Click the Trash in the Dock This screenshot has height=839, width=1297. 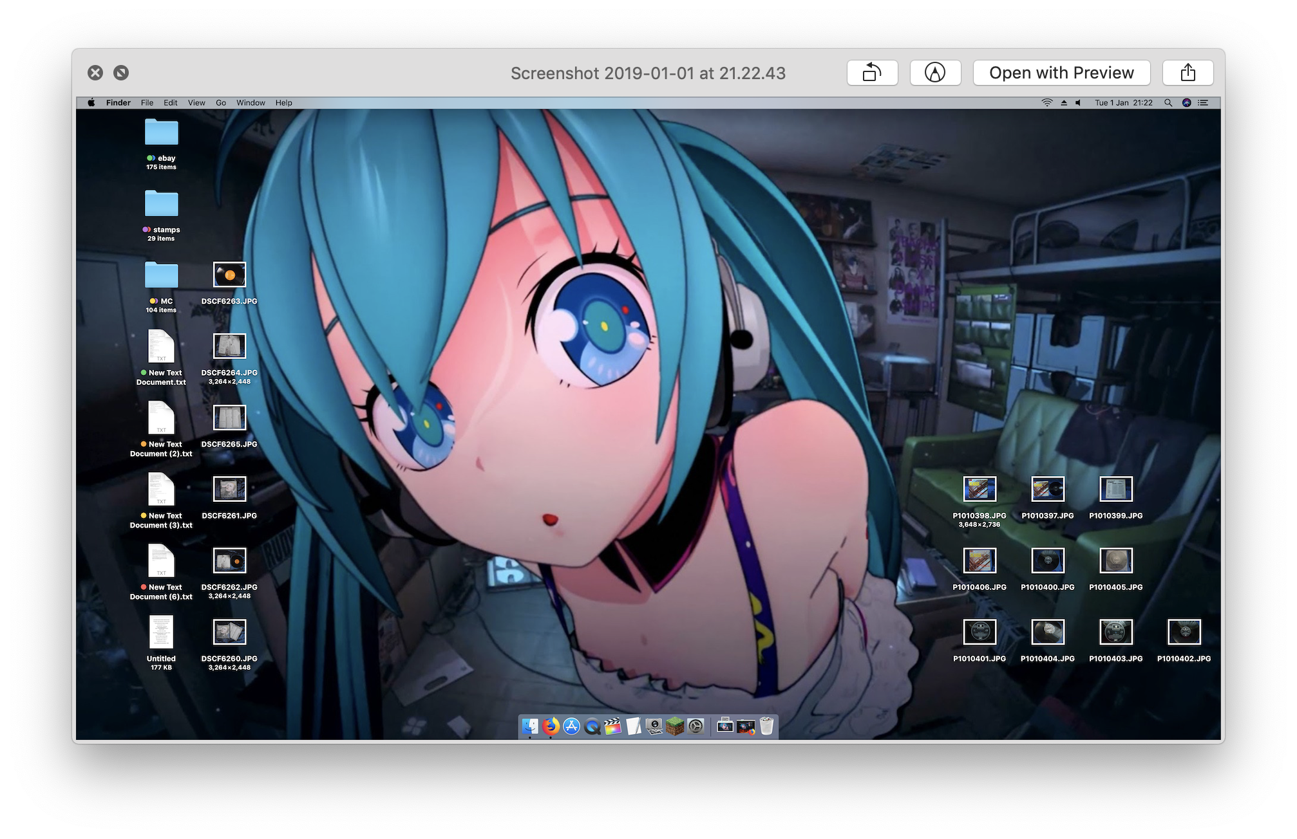pos(766,726)
